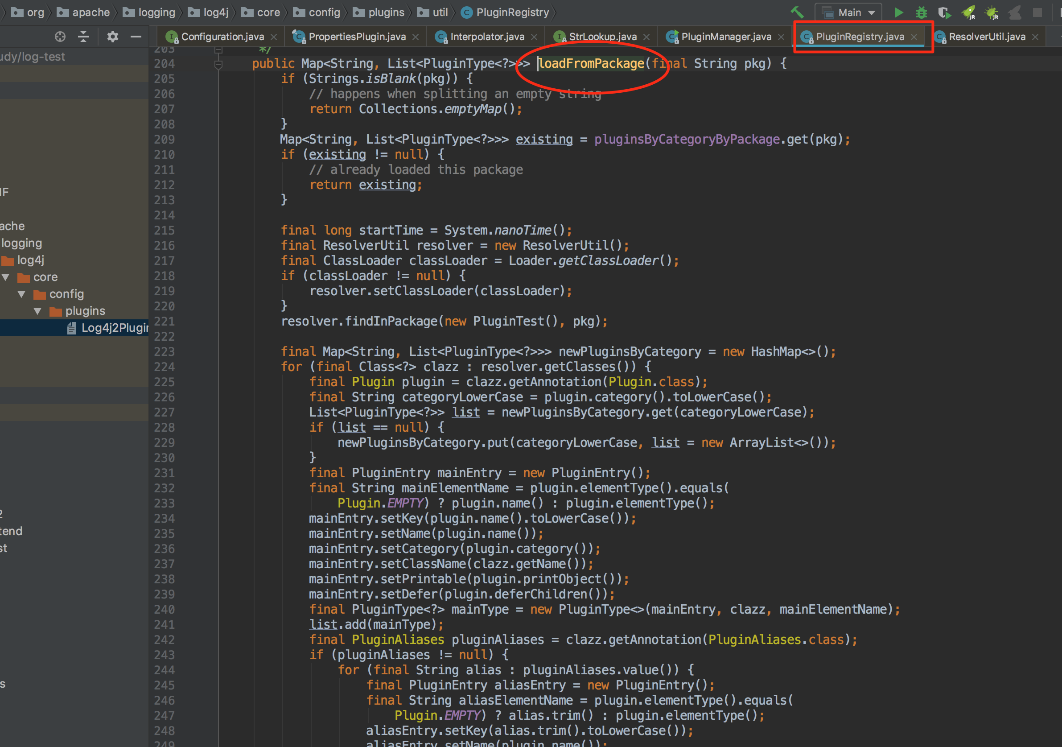Screen dimensions: 1062x747
Task: Start debugging using the bug icon
Action: [921, 12]
